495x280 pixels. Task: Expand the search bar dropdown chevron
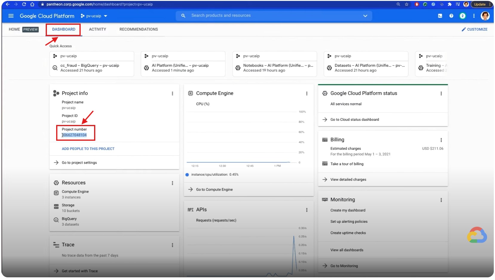pos(365,16)
